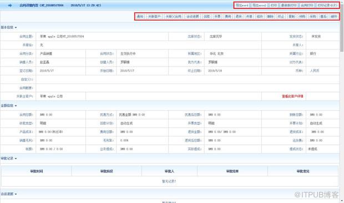This screenshot has height=203, width=344.
Task: Click the 通知 toolbar button
Action: click(140, 17)
